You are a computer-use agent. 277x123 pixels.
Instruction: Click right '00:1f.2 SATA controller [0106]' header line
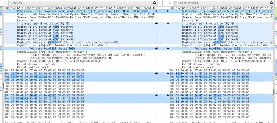[221, 8]
